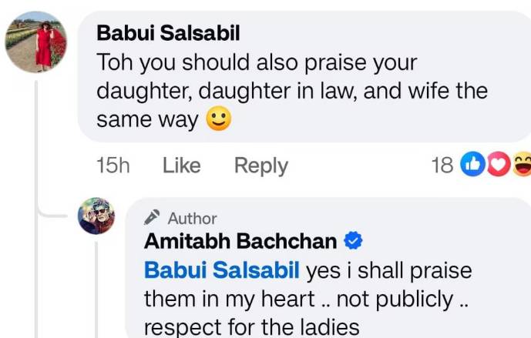Click the blue verified badge

coord(353,241)
